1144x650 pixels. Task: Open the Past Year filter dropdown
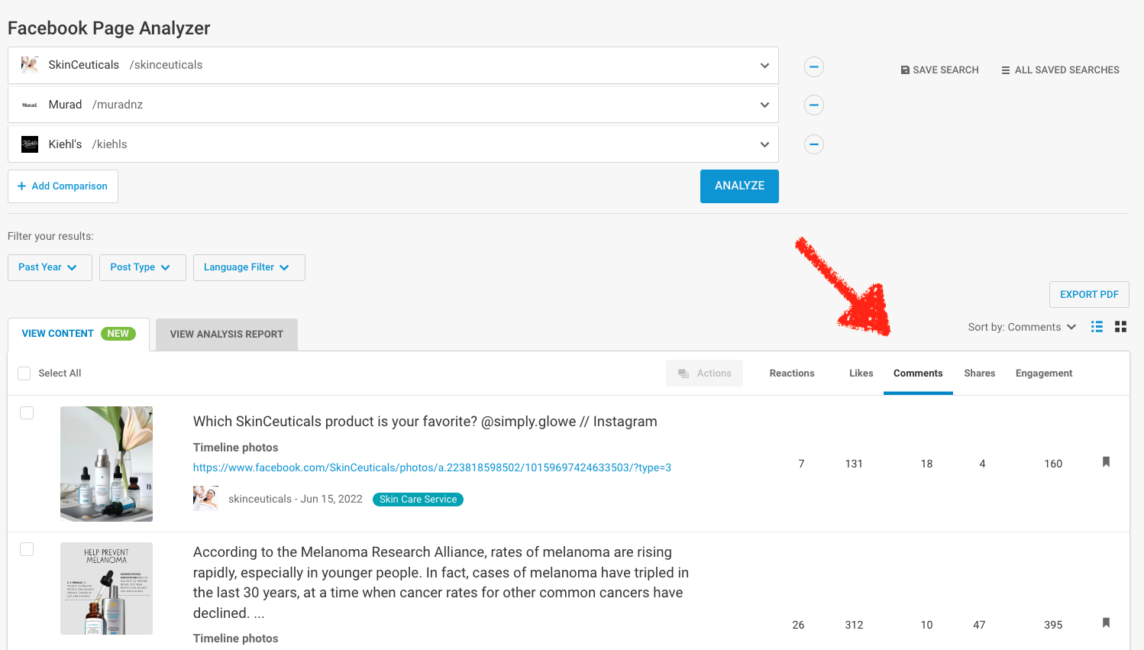pyautogui.click(x=50, y=267)
